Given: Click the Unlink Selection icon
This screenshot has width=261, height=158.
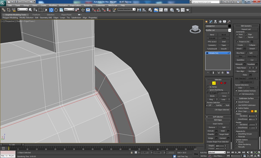Looking at the screenshot, I should 9,10.
